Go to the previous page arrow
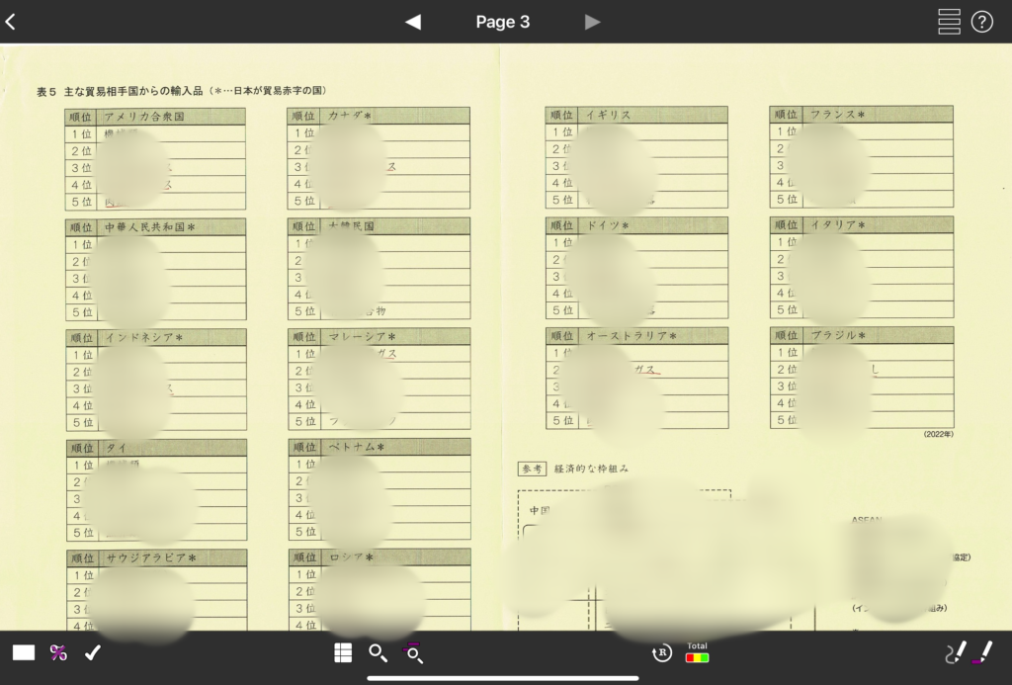Screen dimensions: 1012x685 pyautogui.click(x=413, y=22)
